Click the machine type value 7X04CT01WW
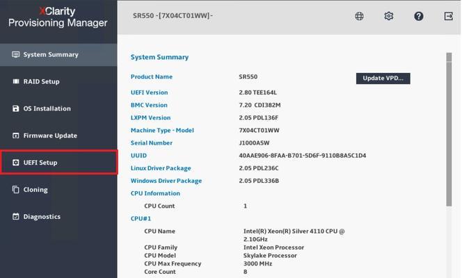The image size is (462, 278). pos(259,131)
